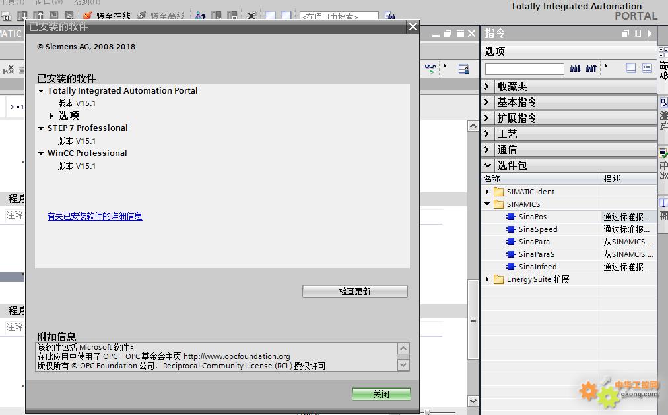668x415 pixels.
Task: Click the green 关闭 button
Action: 382,394
